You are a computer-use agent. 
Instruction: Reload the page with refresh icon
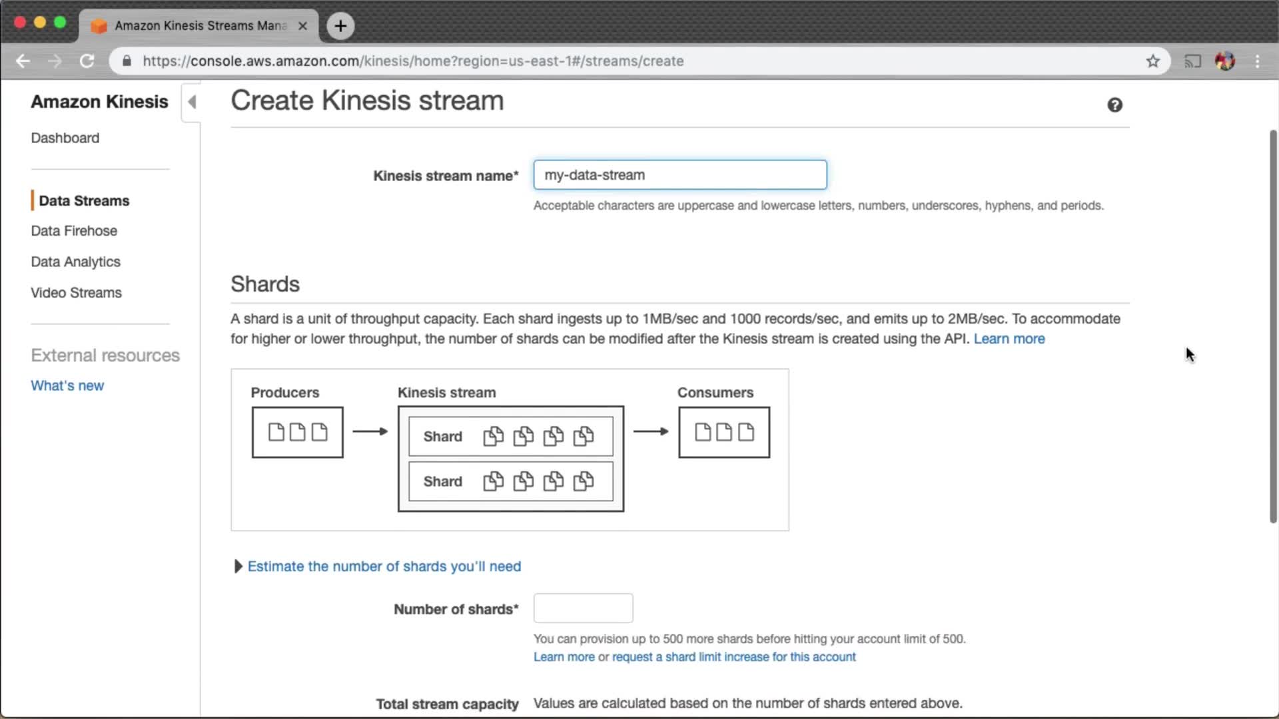click(87, 61)
